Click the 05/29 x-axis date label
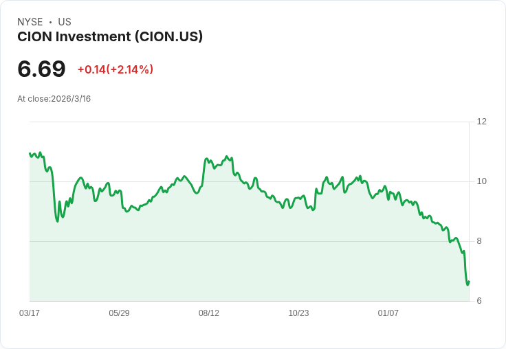Image resolution: width=506 pixels, height=349 pixels. pyautogui.click(x=119, y=313)
